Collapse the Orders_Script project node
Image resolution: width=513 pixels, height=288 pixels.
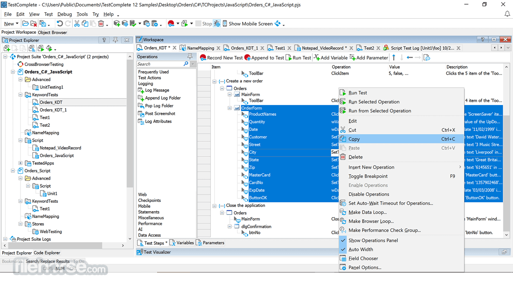click(x=13, y=171)
